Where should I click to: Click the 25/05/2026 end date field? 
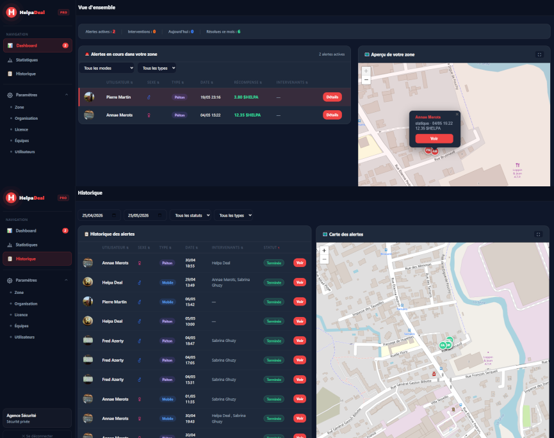[x=145, y=215]
